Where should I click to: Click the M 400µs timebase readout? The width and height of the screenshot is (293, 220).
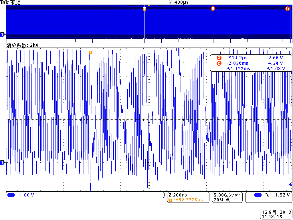point(179,2)
